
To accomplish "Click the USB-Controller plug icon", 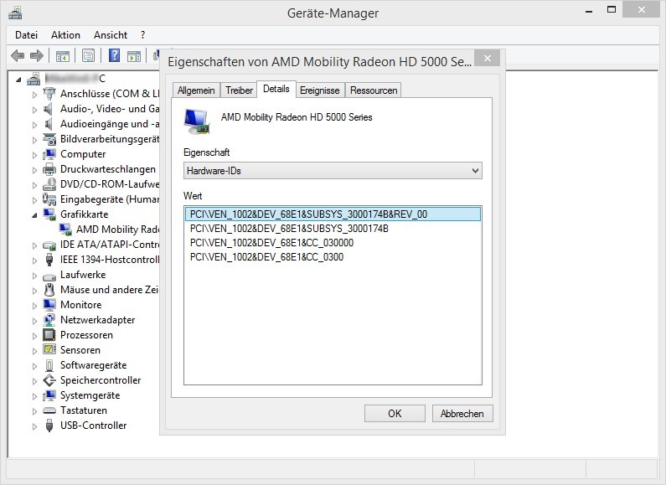I will point(49,426).
